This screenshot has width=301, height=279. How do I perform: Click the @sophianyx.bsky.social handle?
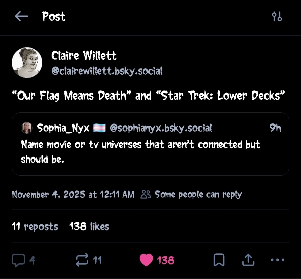(161, 128)
